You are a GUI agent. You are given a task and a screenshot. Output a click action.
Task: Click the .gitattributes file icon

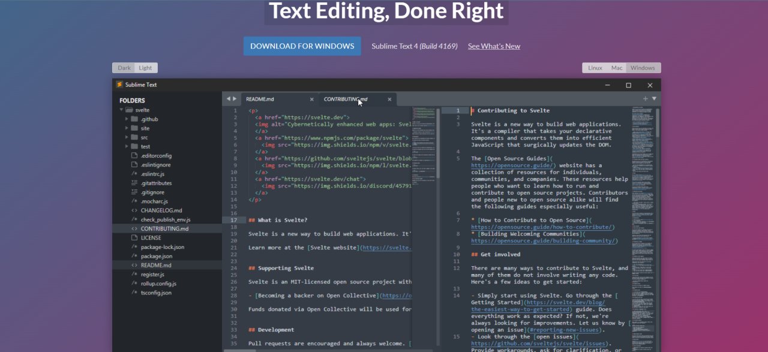point(134,183)
